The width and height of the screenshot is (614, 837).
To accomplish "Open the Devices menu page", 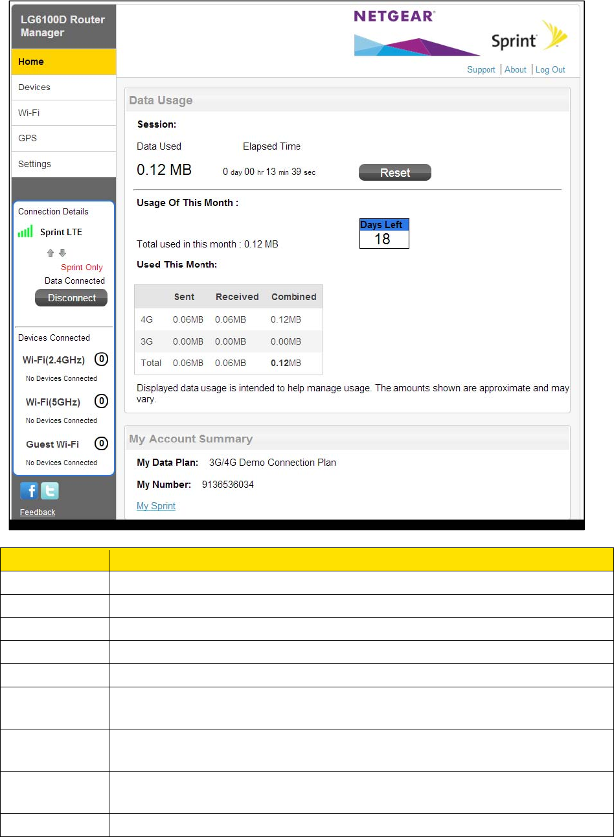I will point(63,87).
